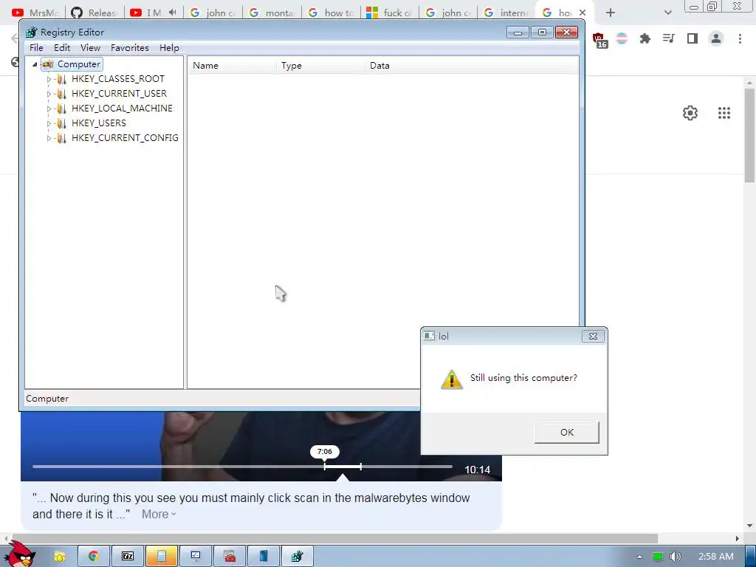Switch to Registry Editor in taskbar
The image size is (756, 567).
(x=297, y=557)
